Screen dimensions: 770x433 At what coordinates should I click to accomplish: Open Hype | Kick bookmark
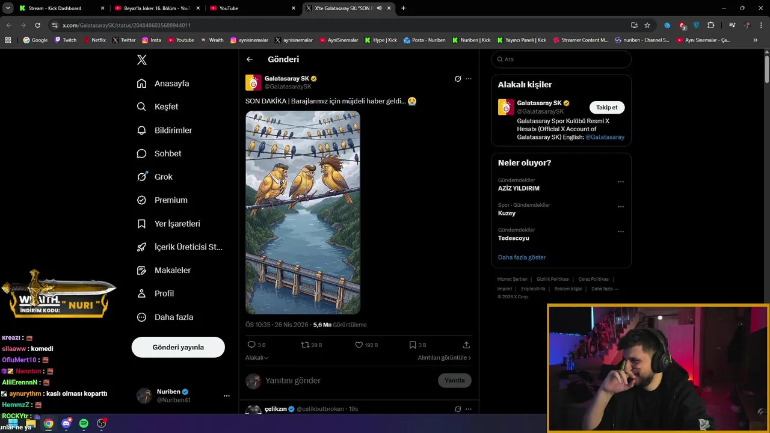tap(380, 40)
